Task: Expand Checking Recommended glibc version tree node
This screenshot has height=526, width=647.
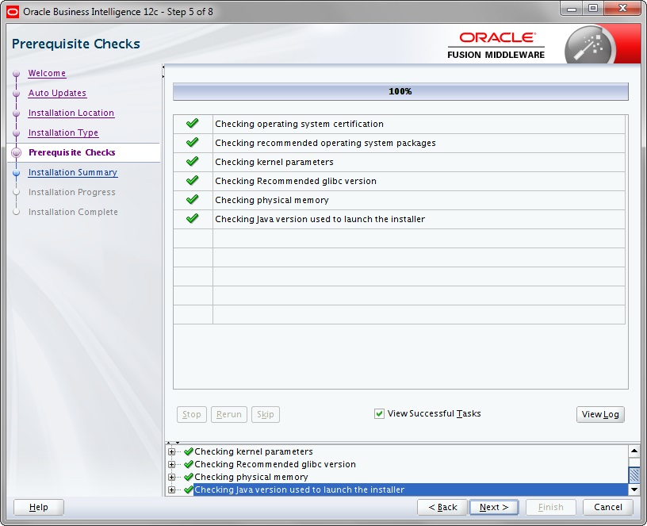Action: [x=171, y=464]
